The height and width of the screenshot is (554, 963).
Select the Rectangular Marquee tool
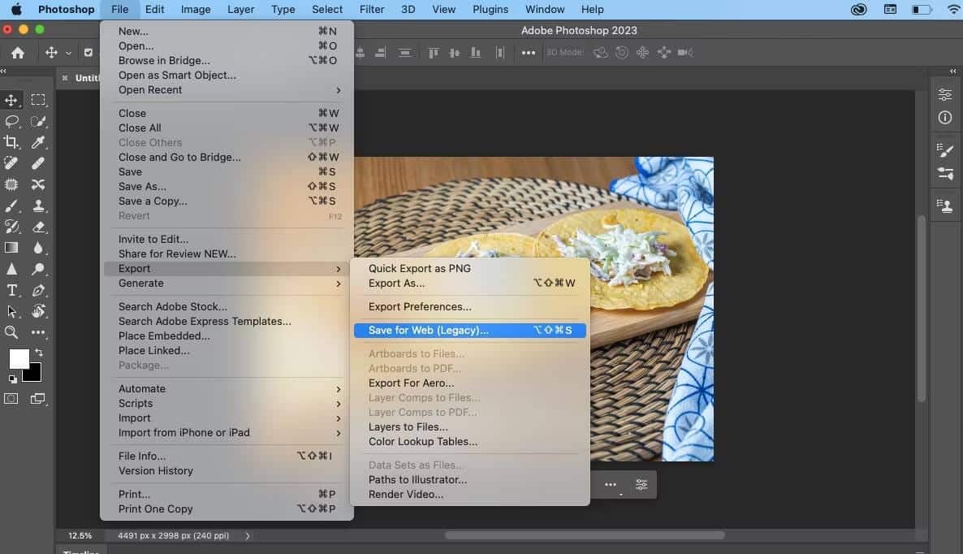point(38,100)
